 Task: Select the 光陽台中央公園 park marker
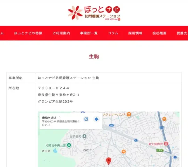(x=69, y=145)
